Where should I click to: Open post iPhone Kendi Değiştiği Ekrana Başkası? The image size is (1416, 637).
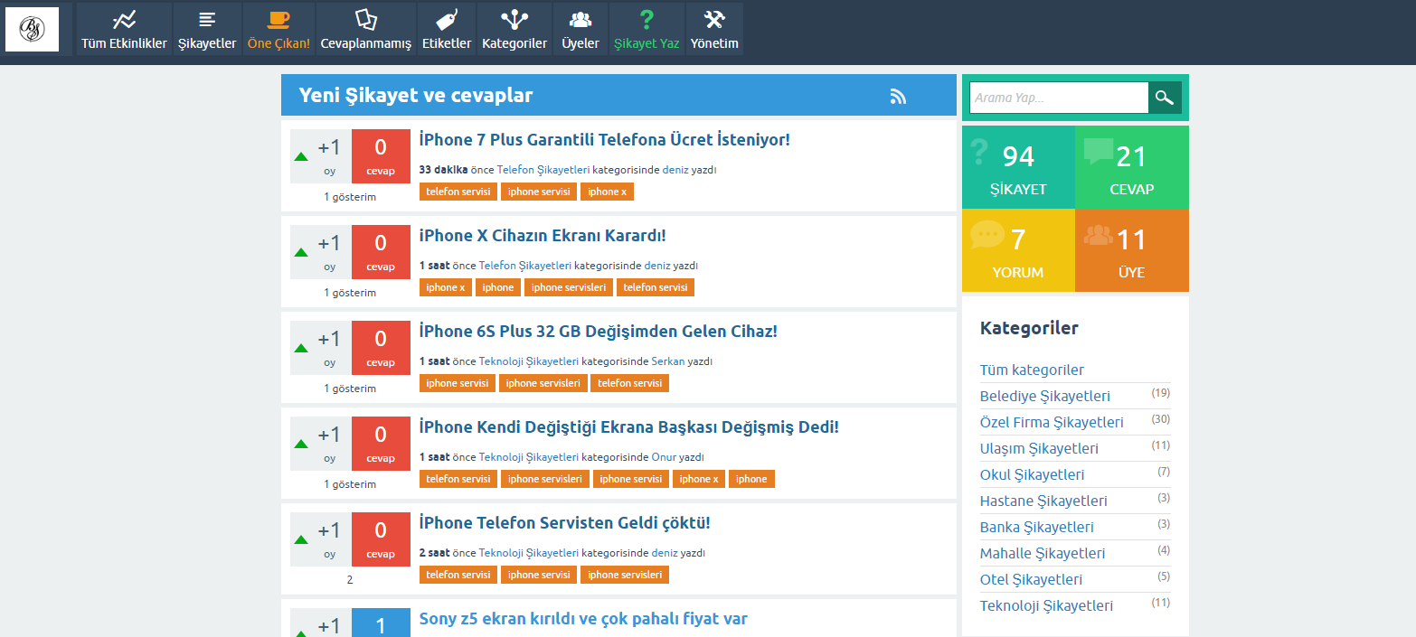629,427
